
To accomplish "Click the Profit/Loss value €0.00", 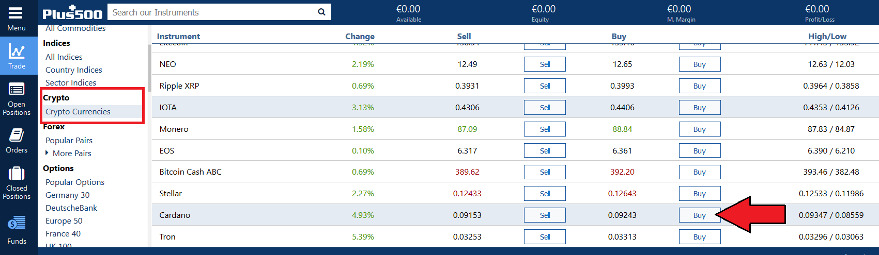I will tap(817, 9).
